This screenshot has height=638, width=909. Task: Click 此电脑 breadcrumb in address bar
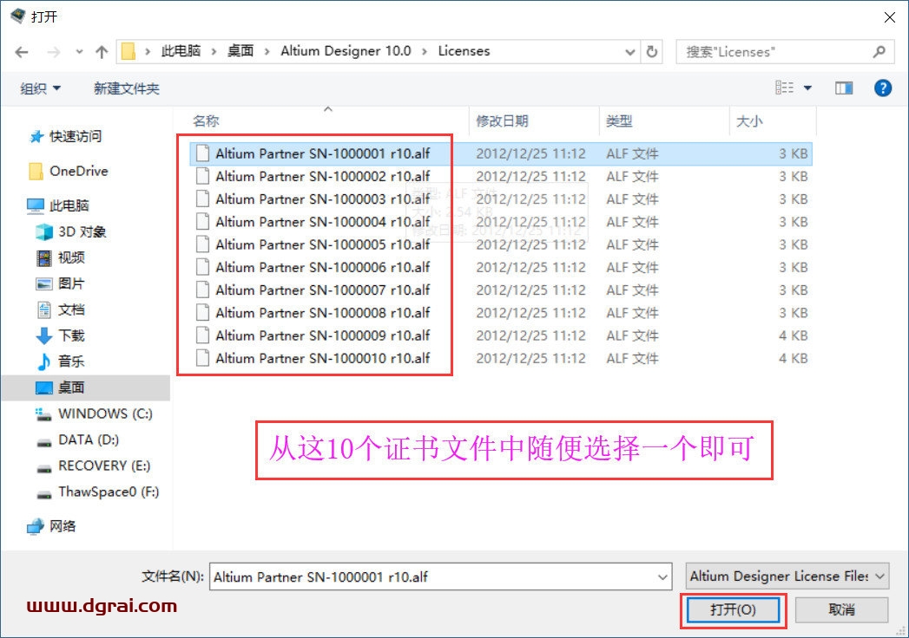pos(181,51)
